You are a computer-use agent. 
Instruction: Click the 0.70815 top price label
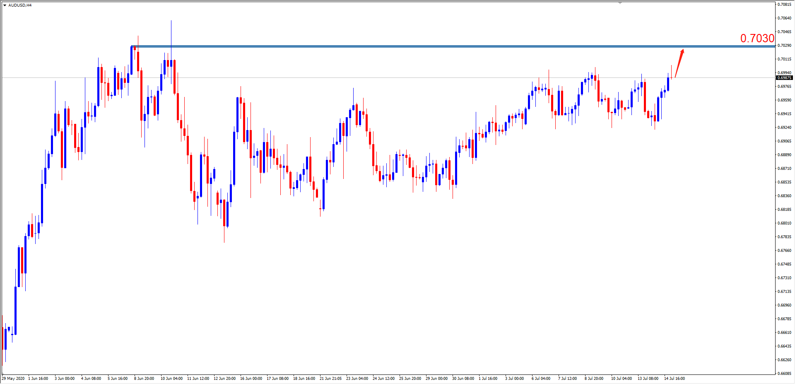click(x=784, y=5)
